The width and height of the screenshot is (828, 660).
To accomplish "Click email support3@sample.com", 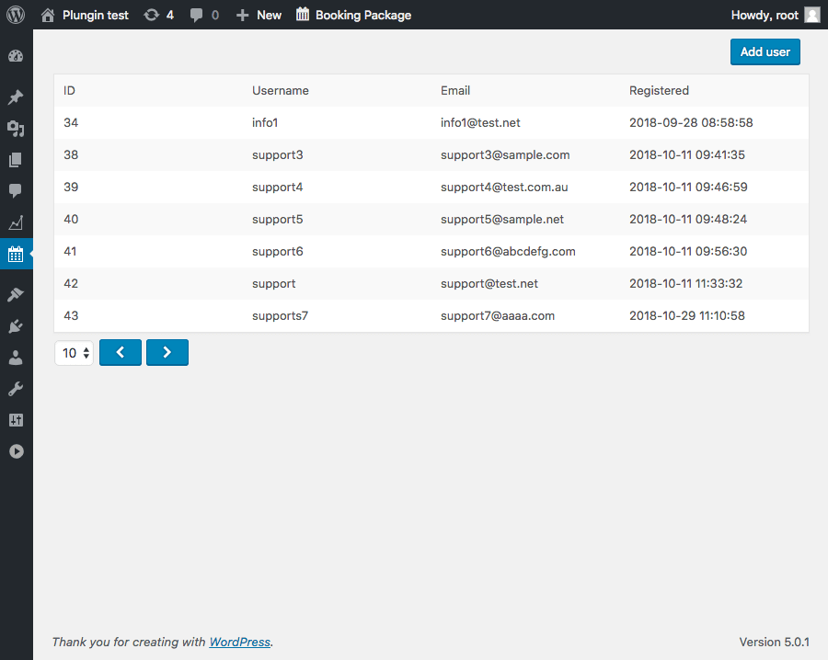I will click(x=505, y=155).
